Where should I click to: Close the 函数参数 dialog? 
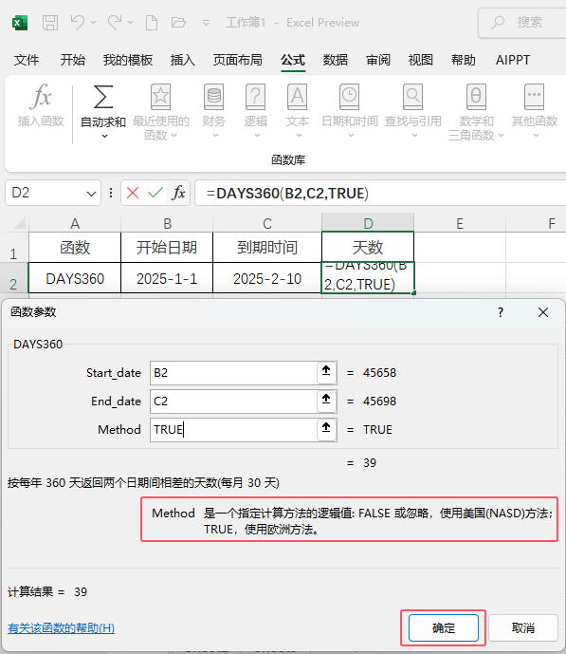click(x=543, y=312)
